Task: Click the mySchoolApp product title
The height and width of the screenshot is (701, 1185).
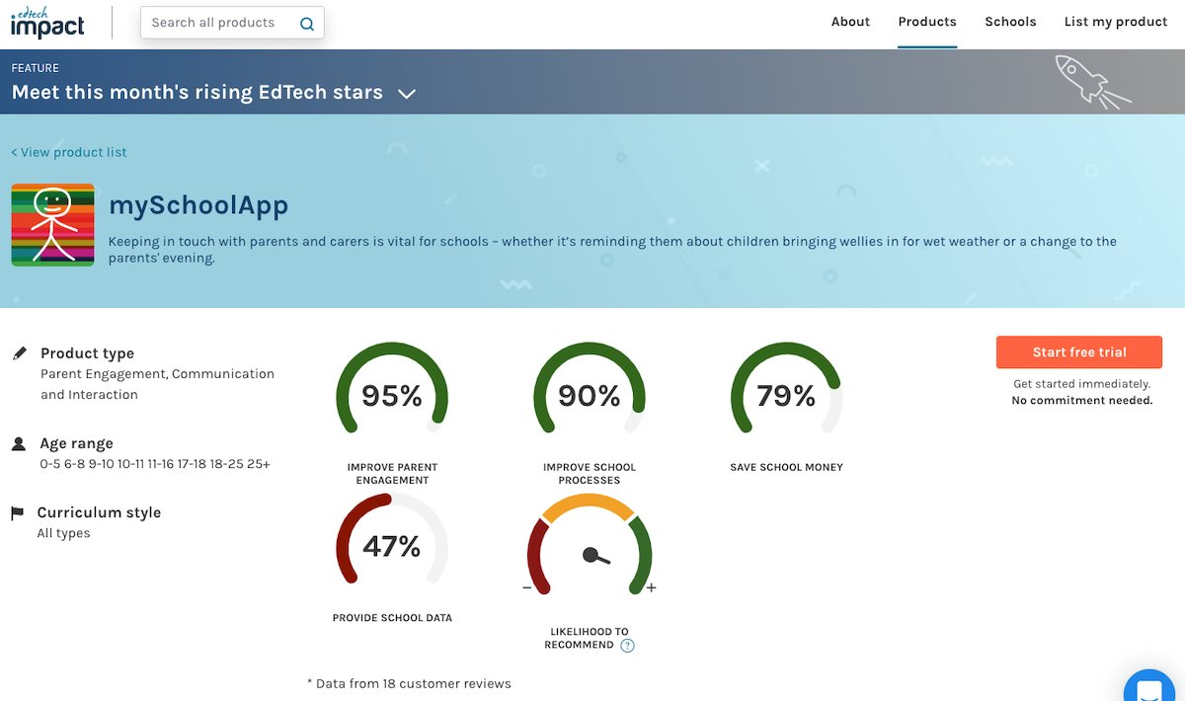Action: point(198,205)
